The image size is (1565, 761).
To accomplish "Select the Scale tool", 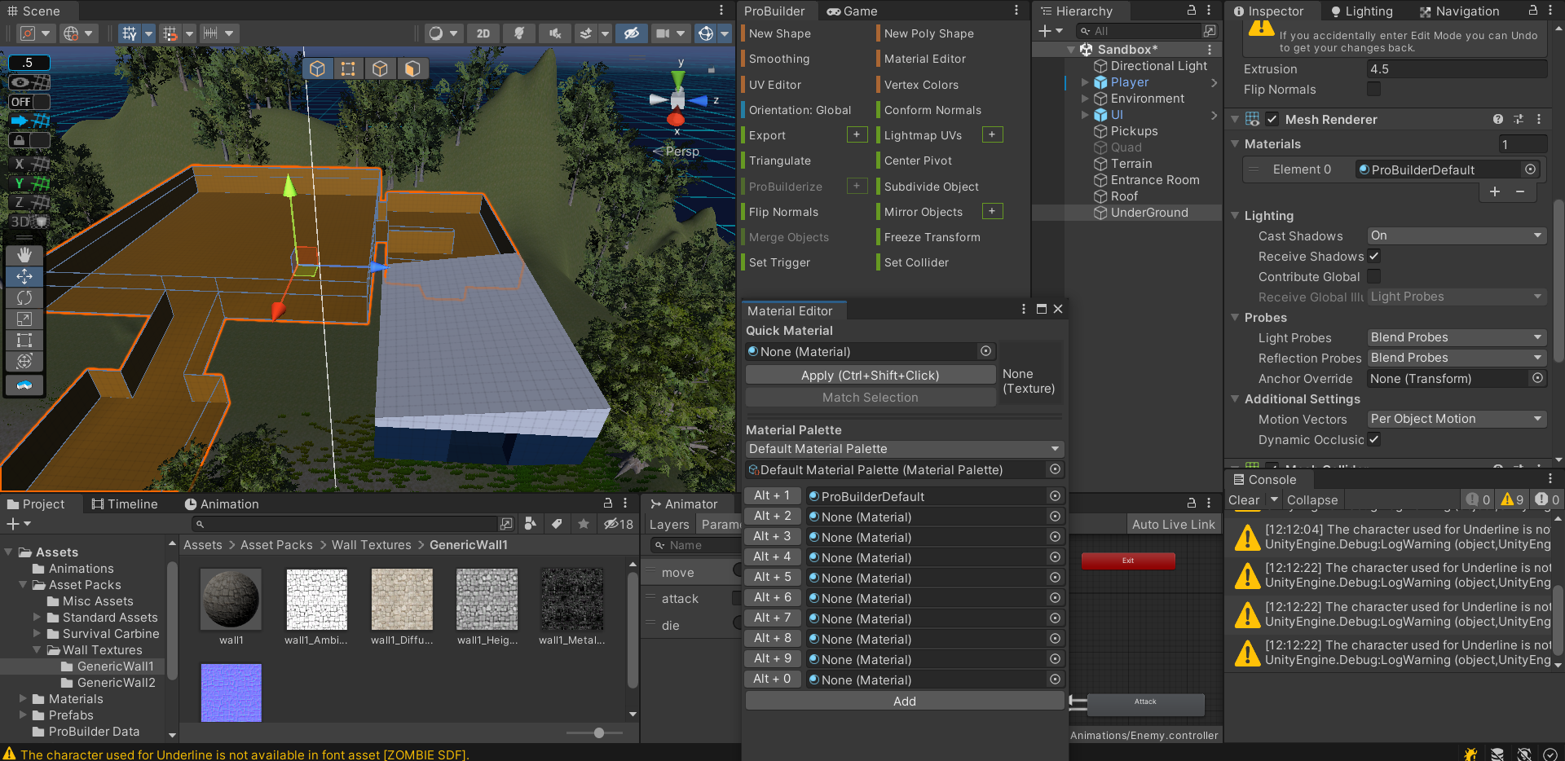I will click(24, 319).
